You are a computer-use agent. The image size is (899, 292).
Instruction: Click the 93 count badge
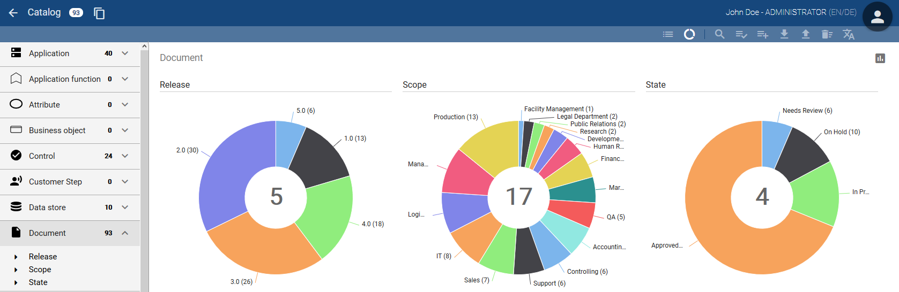click(x=76, y=13)
